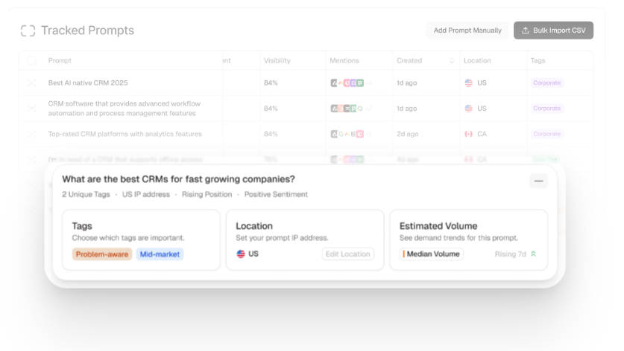Click the Location card heading
Image resolution: width=624 pixels, height=351 pixels.
coord(254,226)
